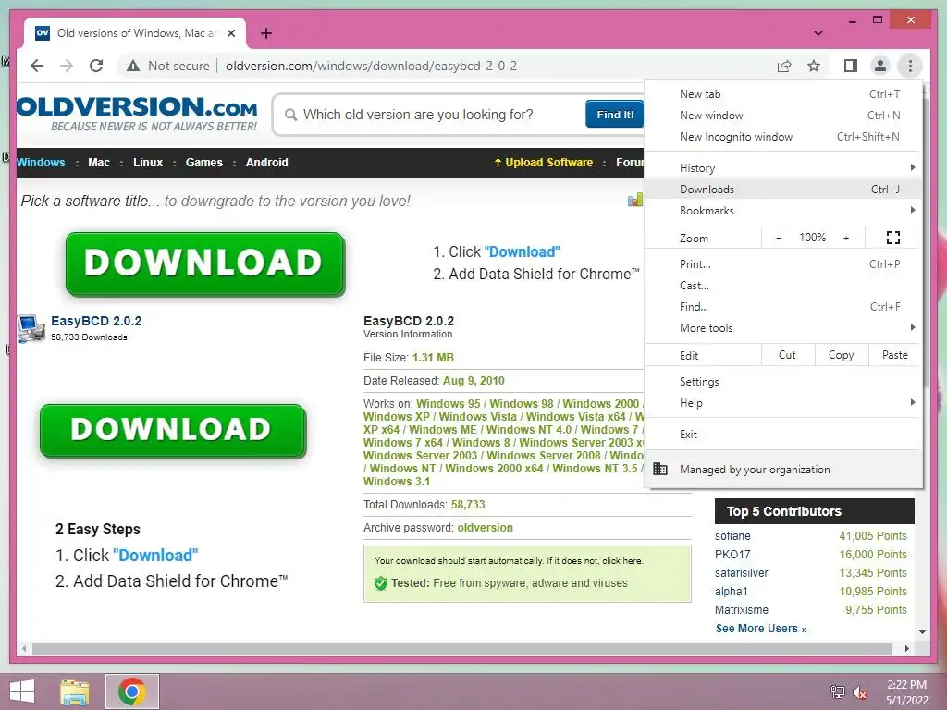
Task: Click the fullscreen icon next to Zoom
Action: click(893, 238)
